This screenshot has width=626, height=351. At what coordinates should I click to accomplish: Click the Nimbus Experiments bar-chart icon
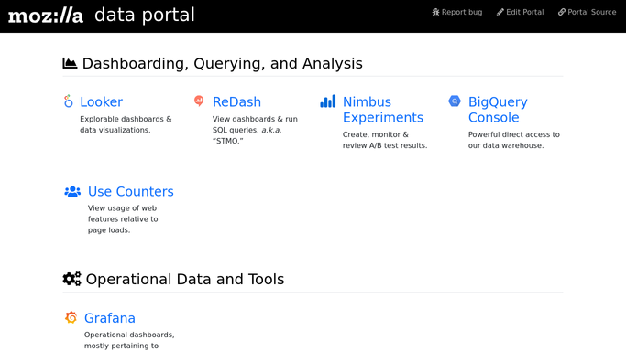[328, 101]
